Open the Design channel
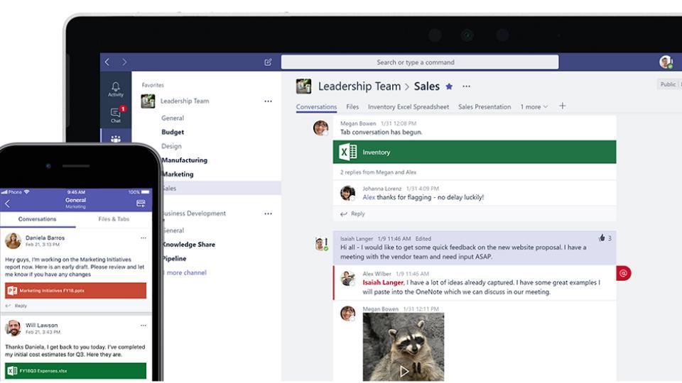Screen dimensions: 682x383 (x=171, y=146)
